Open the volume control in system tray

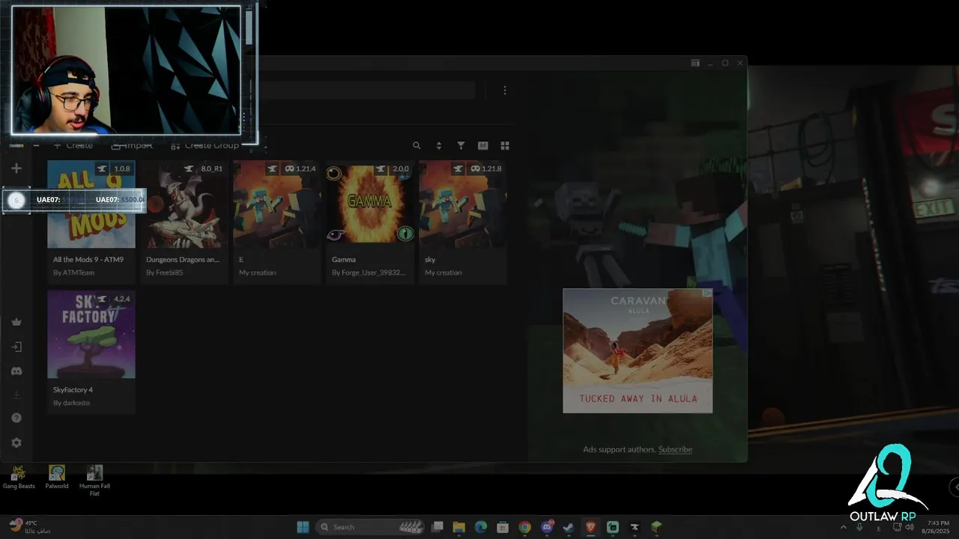click(910, 527)
